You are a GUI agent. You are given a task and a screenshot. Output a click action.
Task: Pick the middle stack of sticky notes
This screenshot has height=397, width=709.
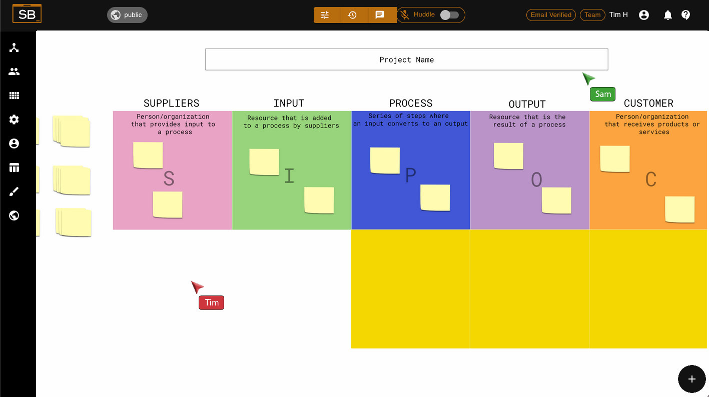point(72,180)
